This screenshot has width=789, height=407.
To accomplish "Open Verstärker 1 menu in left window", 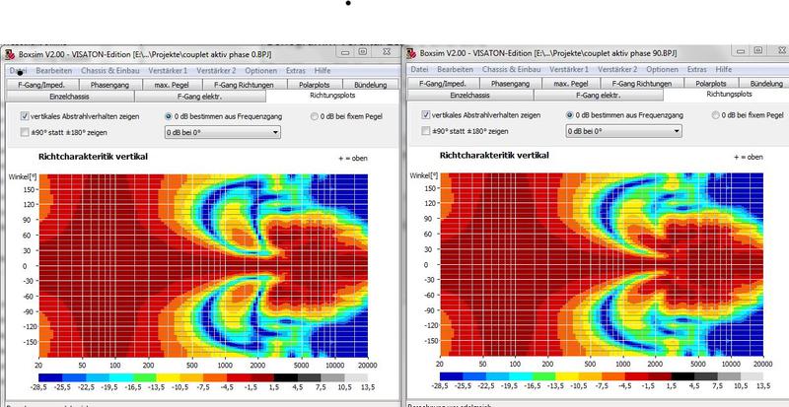I will (x=167, y=71).
